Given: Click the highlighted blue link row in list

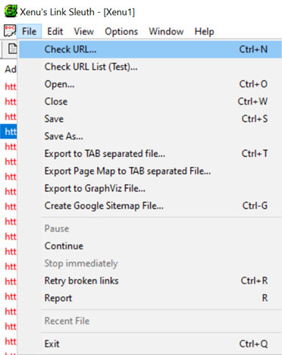Looking at the screenshot, I should pos(8,131).
